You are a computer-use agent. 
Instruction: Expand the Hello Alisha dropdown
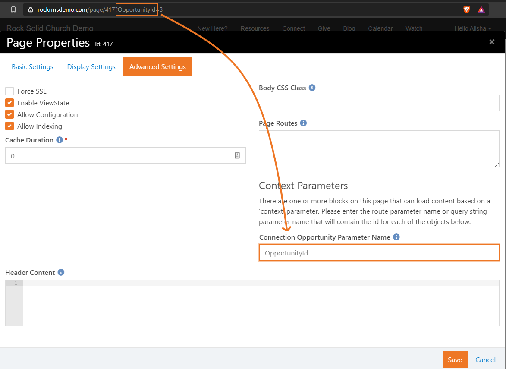tap(473, 28)
